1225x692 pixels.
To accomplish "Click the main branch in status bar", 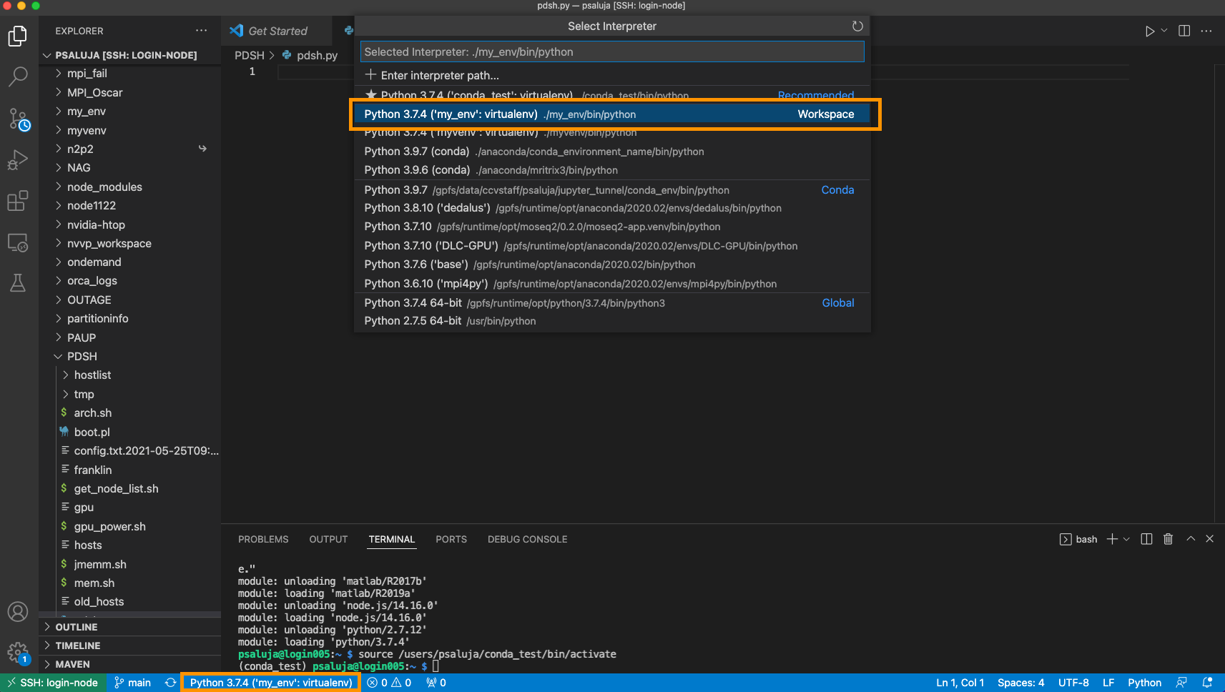I will point(132,683).
